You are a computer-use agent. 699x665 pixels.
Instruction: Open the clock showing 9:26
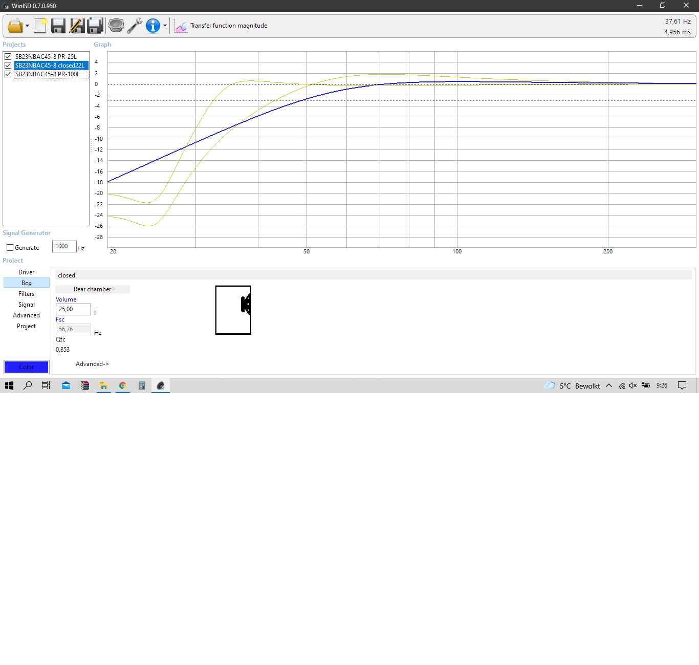click(x=662, y=385)
